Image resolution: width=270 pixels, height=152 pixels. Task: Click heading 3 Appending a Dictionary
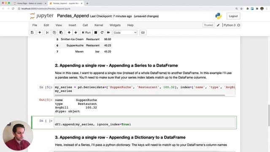(120, 137)
